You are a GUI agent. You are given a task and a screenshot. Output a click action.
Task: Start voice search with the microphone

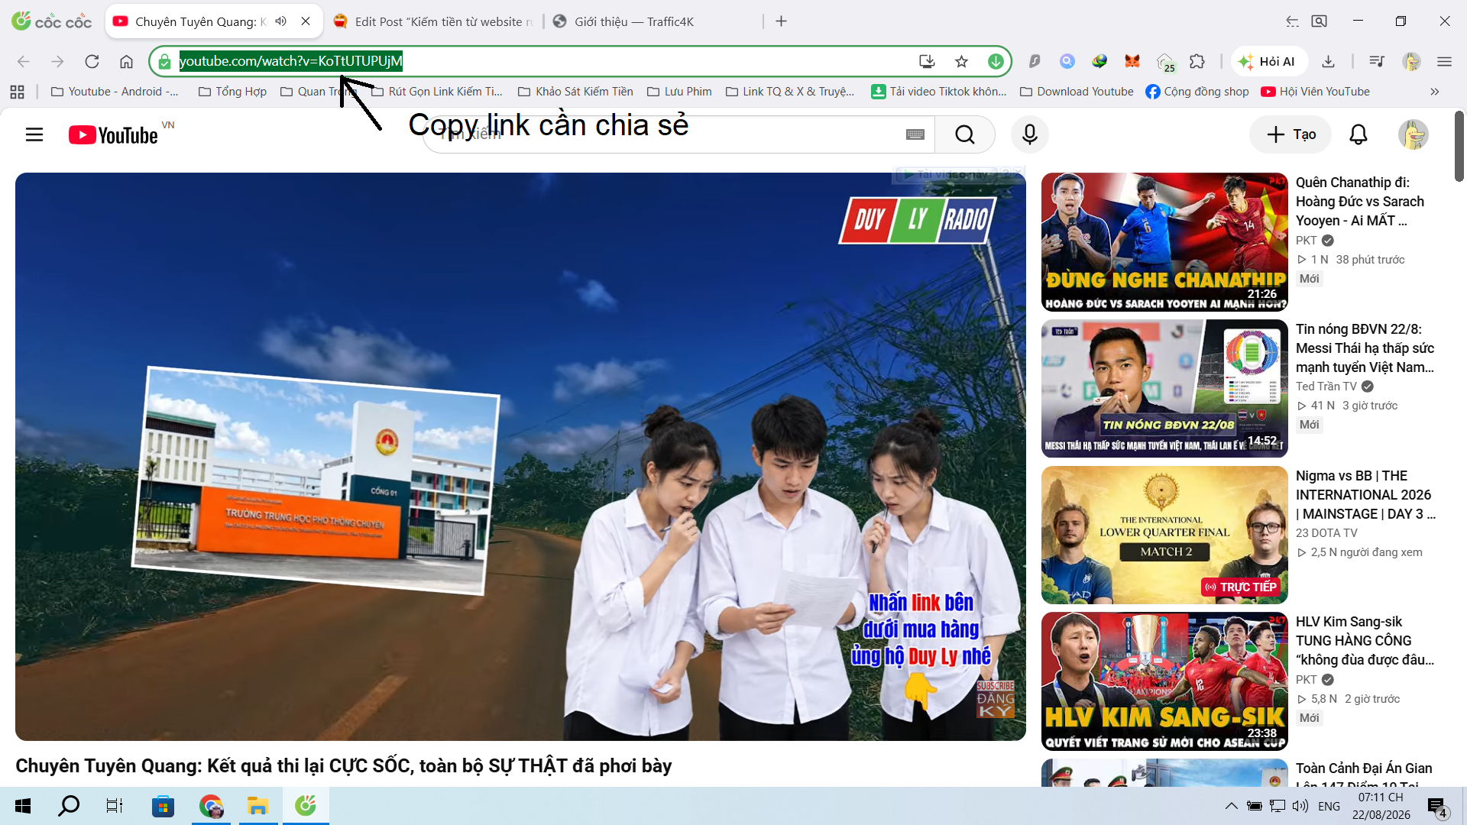[1030, 135]
